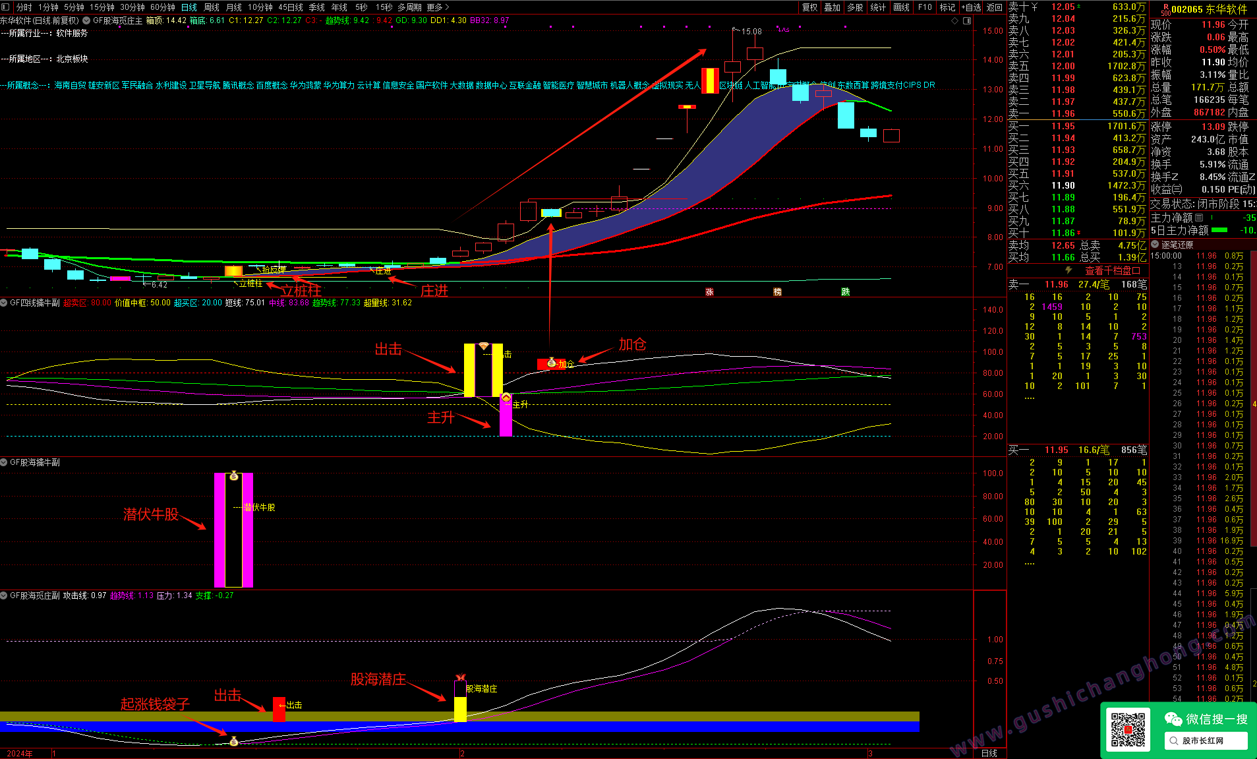The width and height of the screenshot is (1257, 759).
Task: Open F10 company information
Action: [925, 7]
